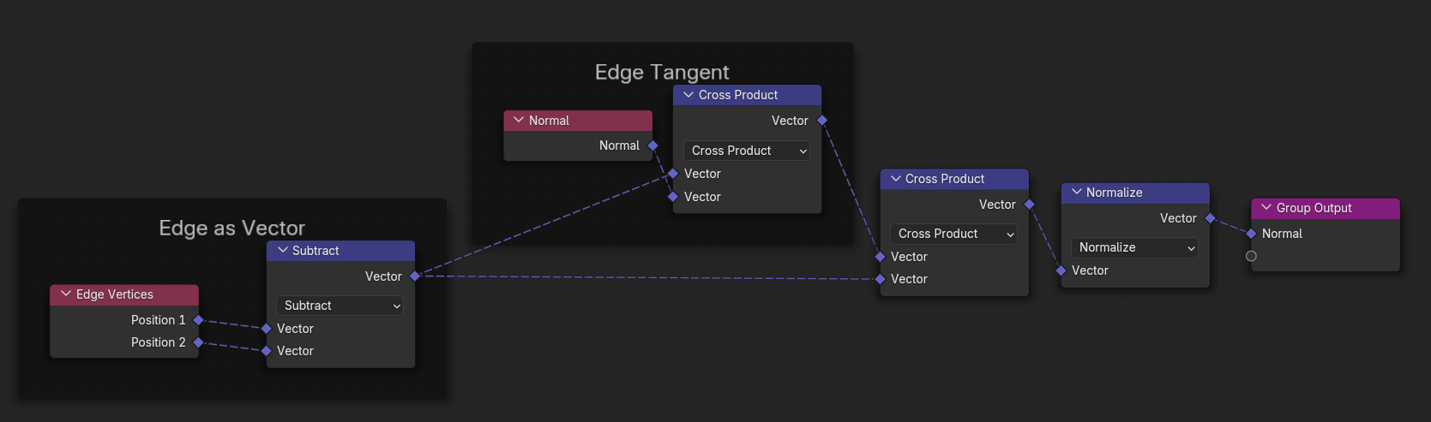Screen dimensions: 1431x422
Task: Click the Normal output label in Normal node
Action: [x=619, y=146]
